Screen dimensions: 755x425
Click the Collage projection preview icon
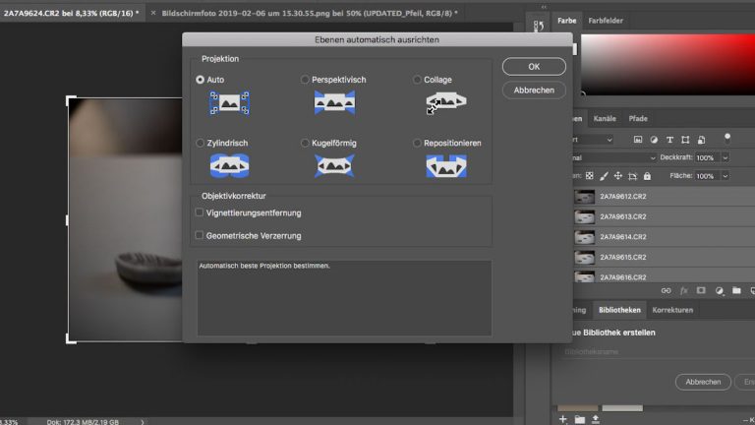click(x=445, y=102)
